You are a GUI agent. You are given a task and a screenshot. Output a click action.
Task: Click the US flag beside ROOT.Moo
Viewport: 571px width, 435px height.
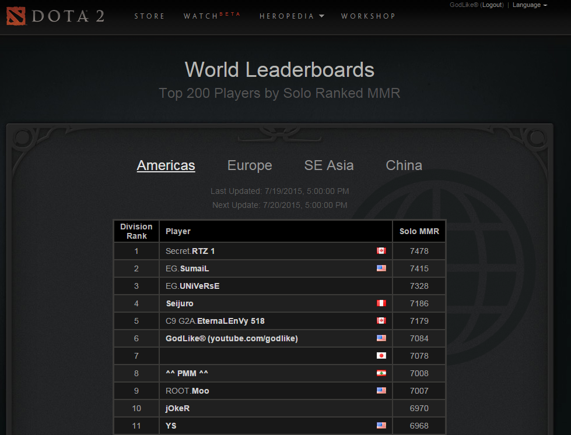pos(381,390)
